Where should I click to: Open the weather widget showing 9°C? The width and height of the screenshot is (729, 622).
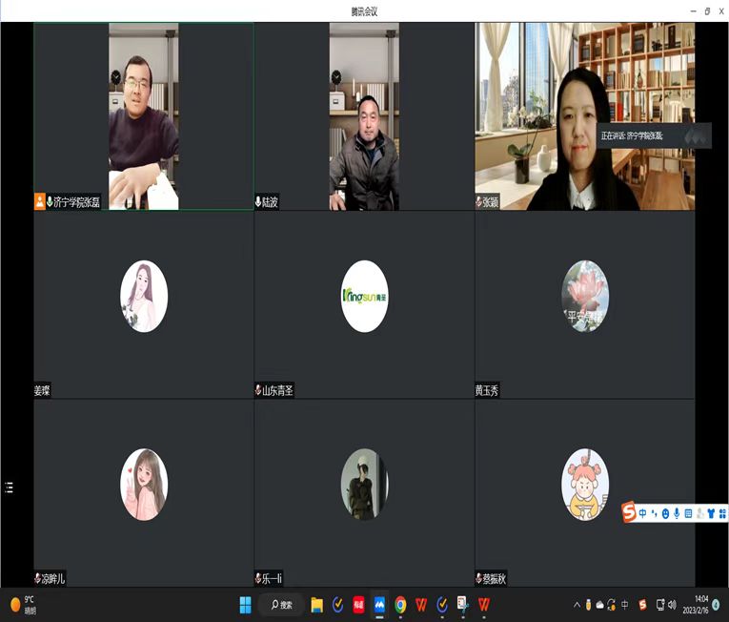pos(24,605)
